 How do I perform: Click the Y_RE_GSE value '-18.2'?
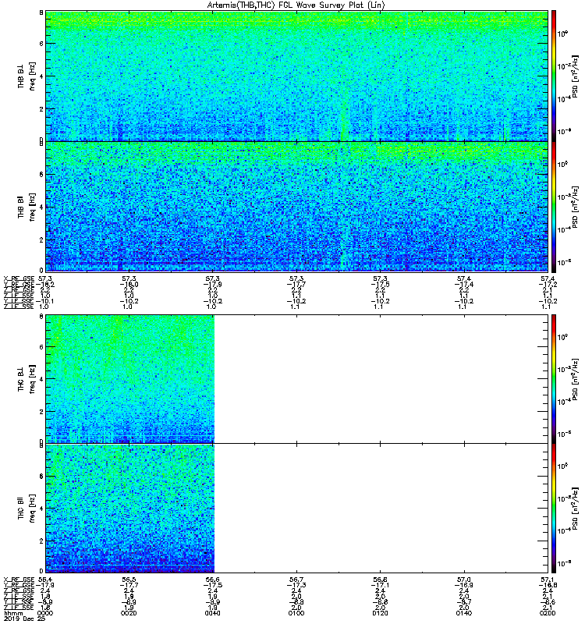pyautogui.click(x=45, y=285)
